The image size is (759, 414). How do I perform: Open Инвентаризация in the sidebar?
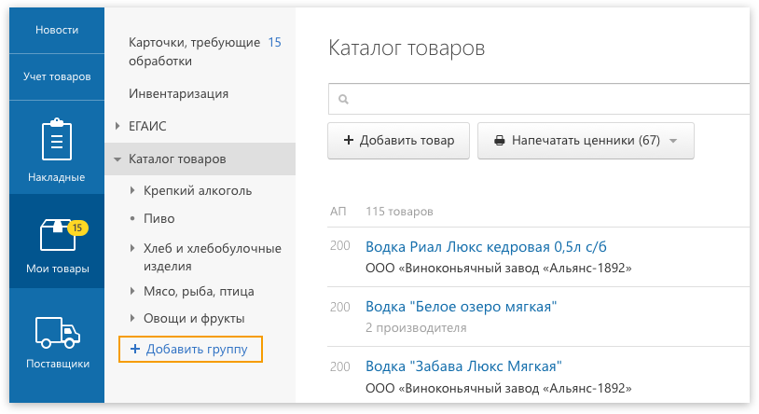point(179,93)
